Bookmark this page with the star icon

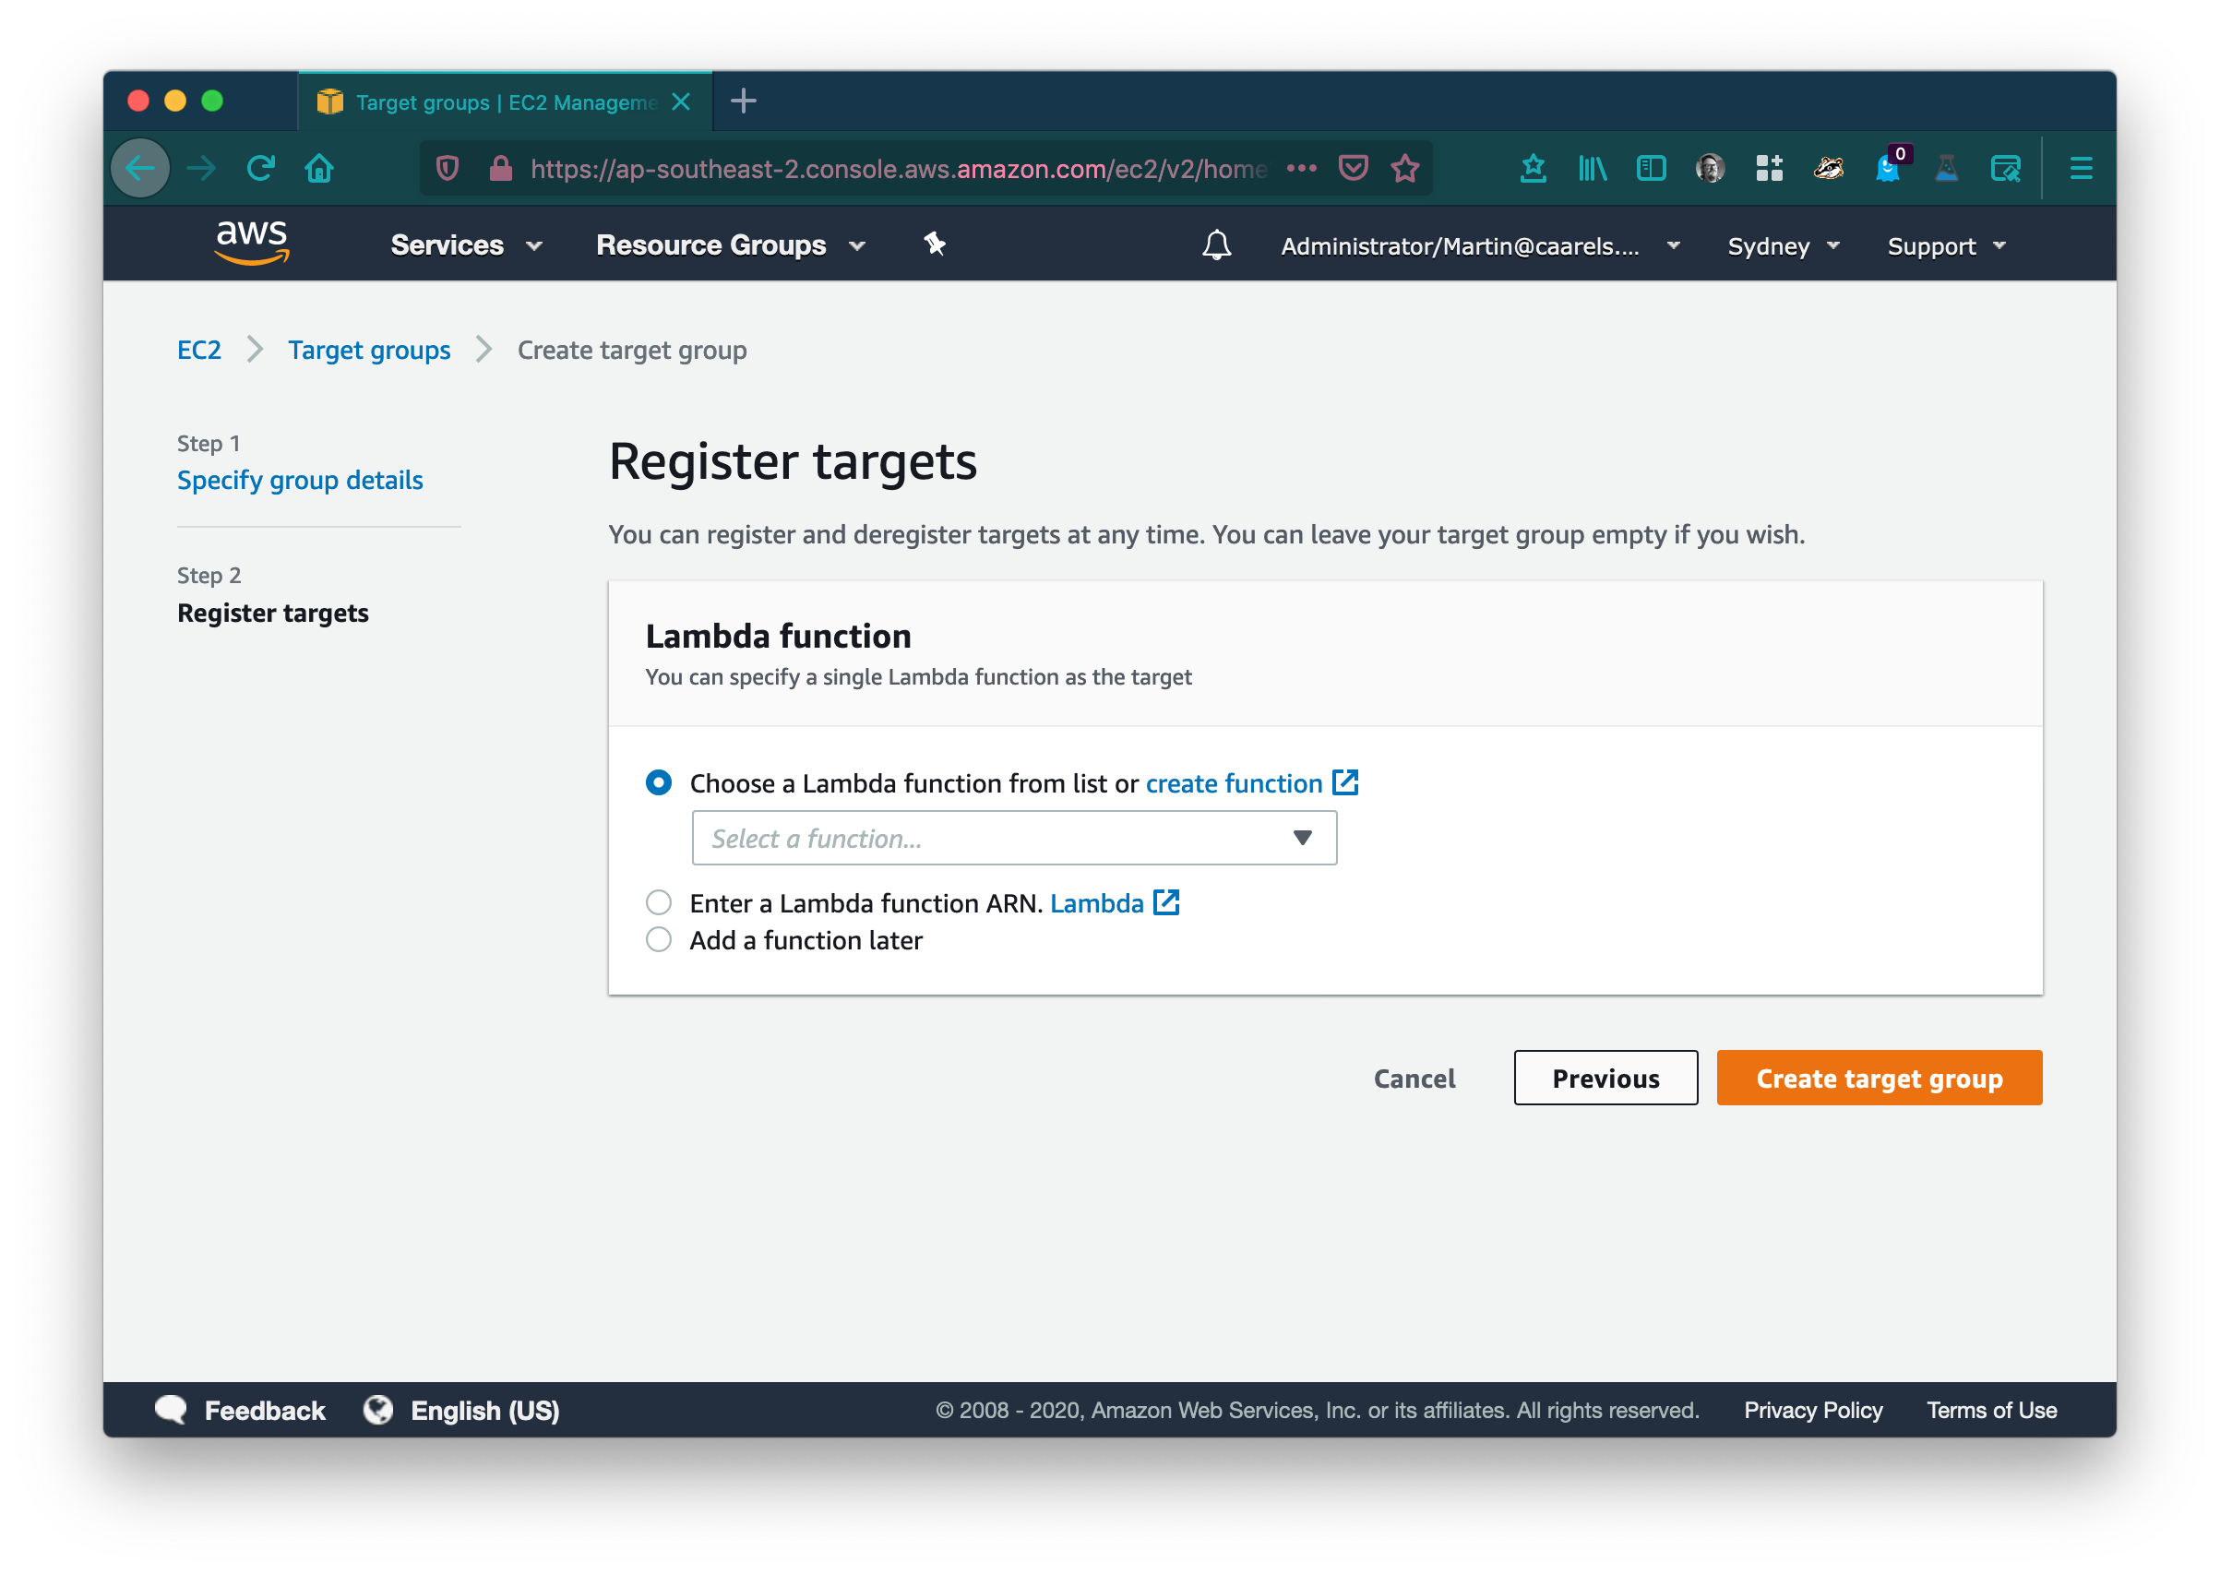pyautogui.click(x=1405, y=167)
